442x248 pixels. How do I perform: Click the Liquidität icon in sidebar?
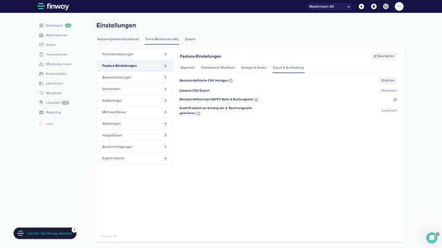click(41, 103)
